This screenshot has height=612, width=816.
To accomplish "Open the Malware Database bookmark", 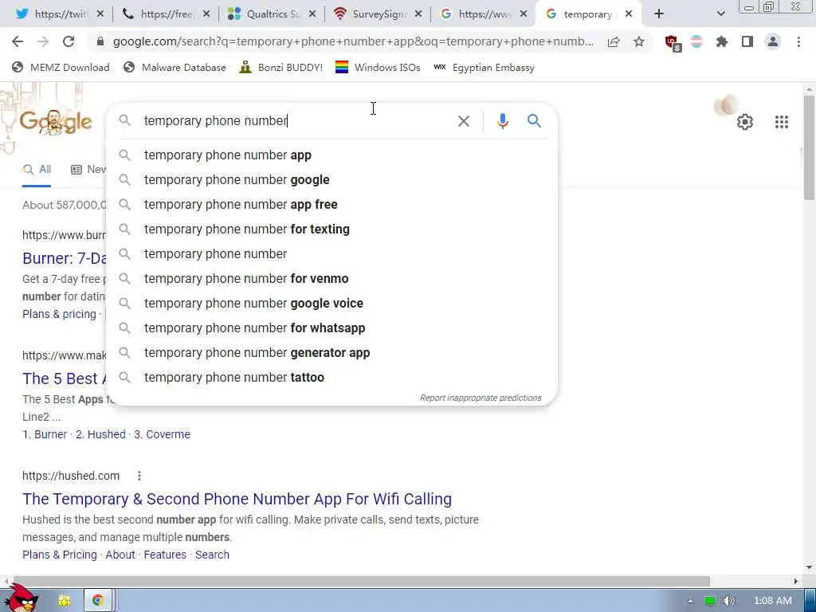I will click(x=175, y=67).
